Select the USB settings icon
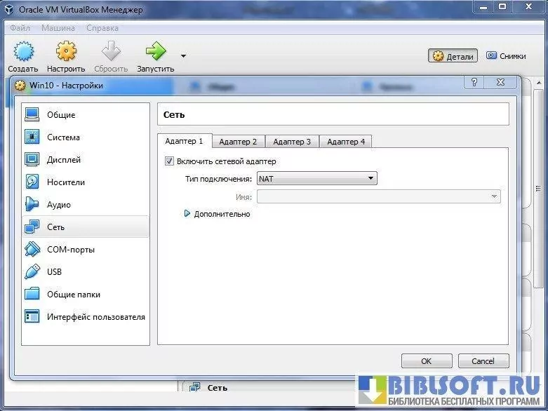This screenshot has width=548, height=411. [33, 272]
